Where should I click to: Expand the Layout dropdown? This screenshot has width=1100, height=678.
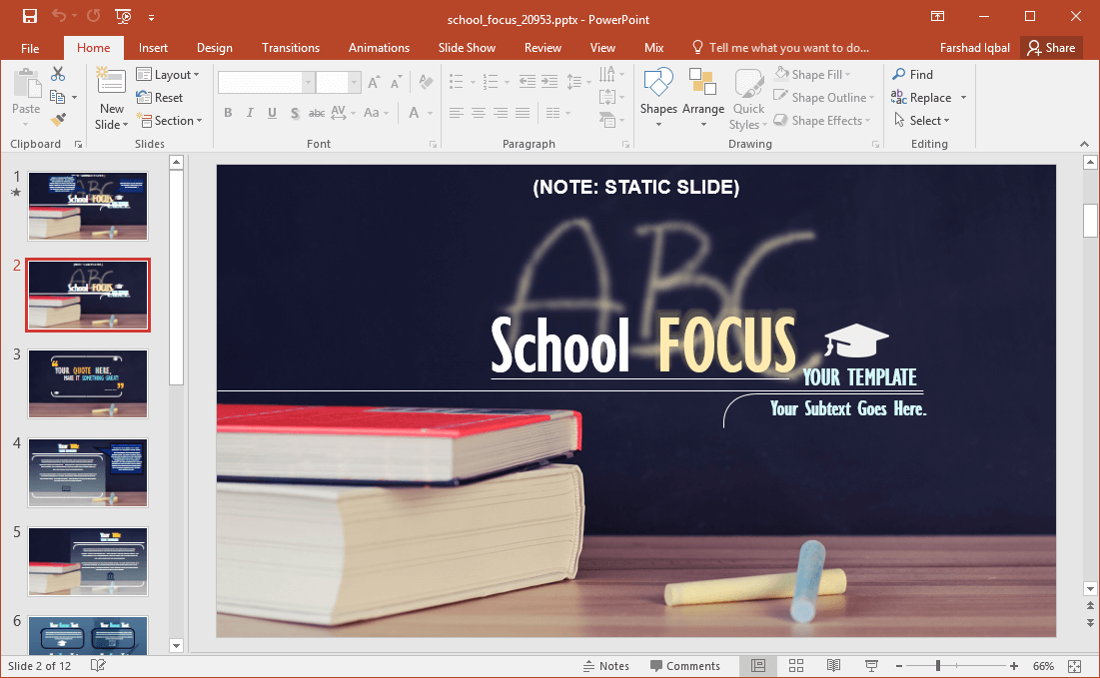168,75
